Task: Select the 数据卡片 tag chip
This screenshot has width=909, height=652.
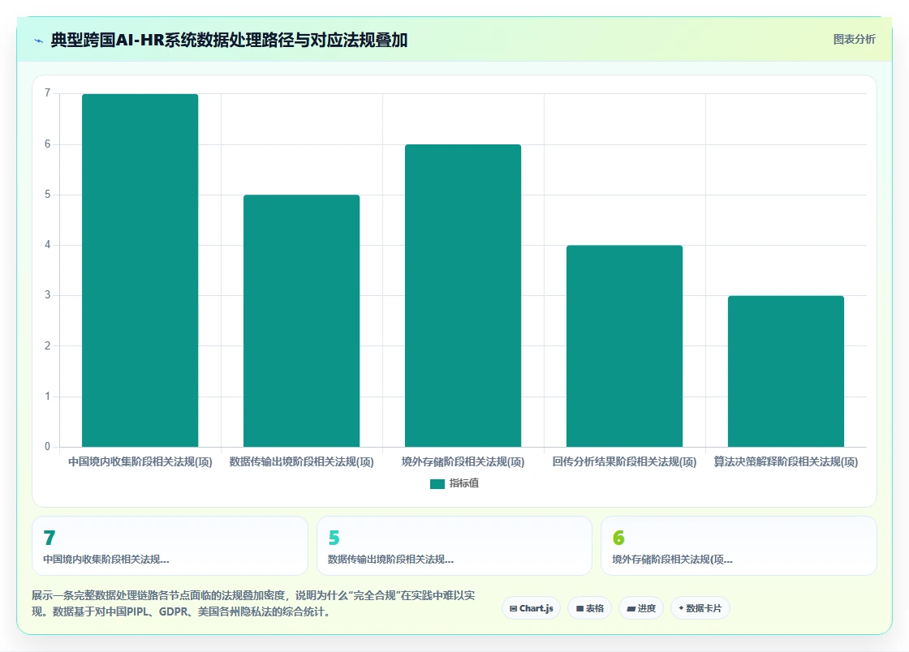Action: click(700, 608)
